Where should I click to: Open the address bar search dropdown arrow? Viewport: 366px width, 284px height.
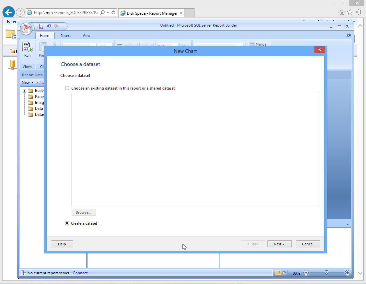tap(108, 13)
